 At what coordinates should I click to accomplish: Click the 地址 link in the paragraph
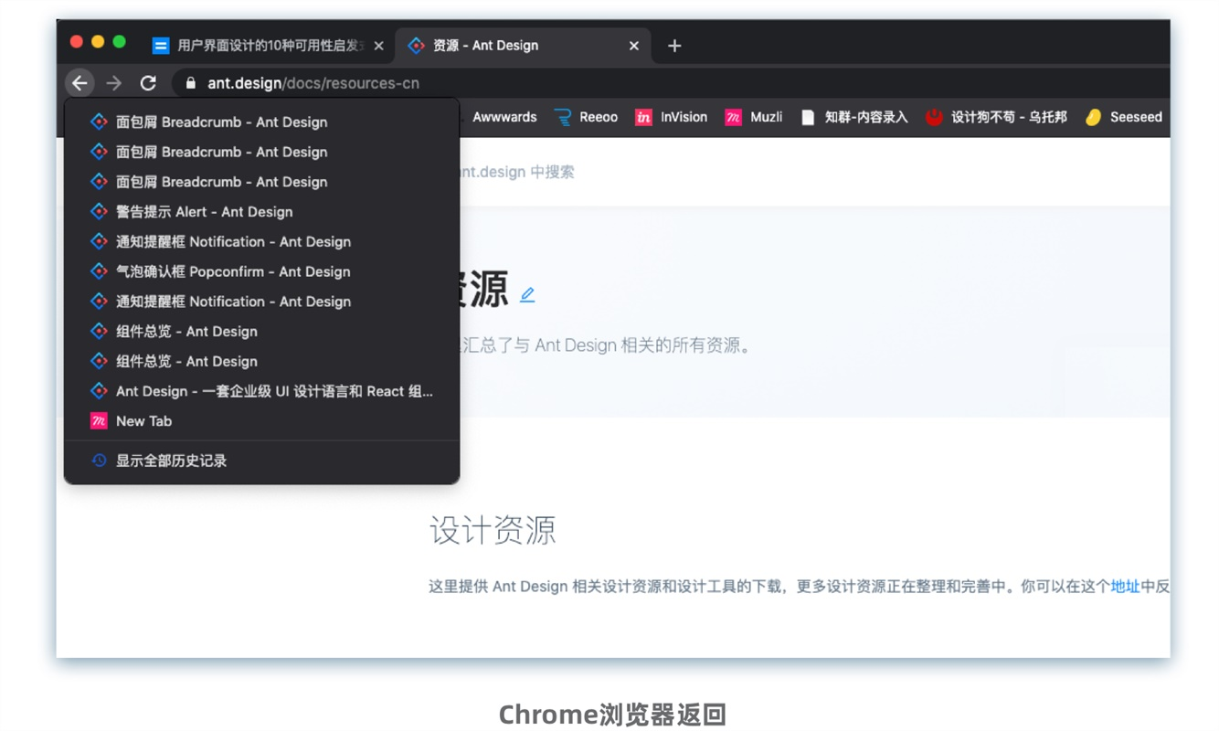1125,587
